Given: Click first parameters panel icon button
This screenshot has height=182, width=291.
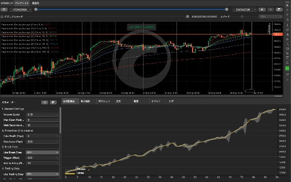Looking at the screenshot, I should [x=45, y=102].
